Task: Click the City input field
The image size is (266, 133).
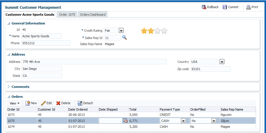Action: [42, 69]
